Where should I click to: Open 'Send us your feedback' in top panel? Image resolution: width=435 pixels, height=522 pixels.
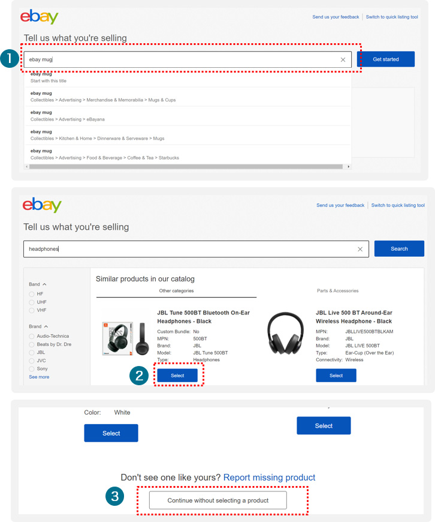point(336,17)
